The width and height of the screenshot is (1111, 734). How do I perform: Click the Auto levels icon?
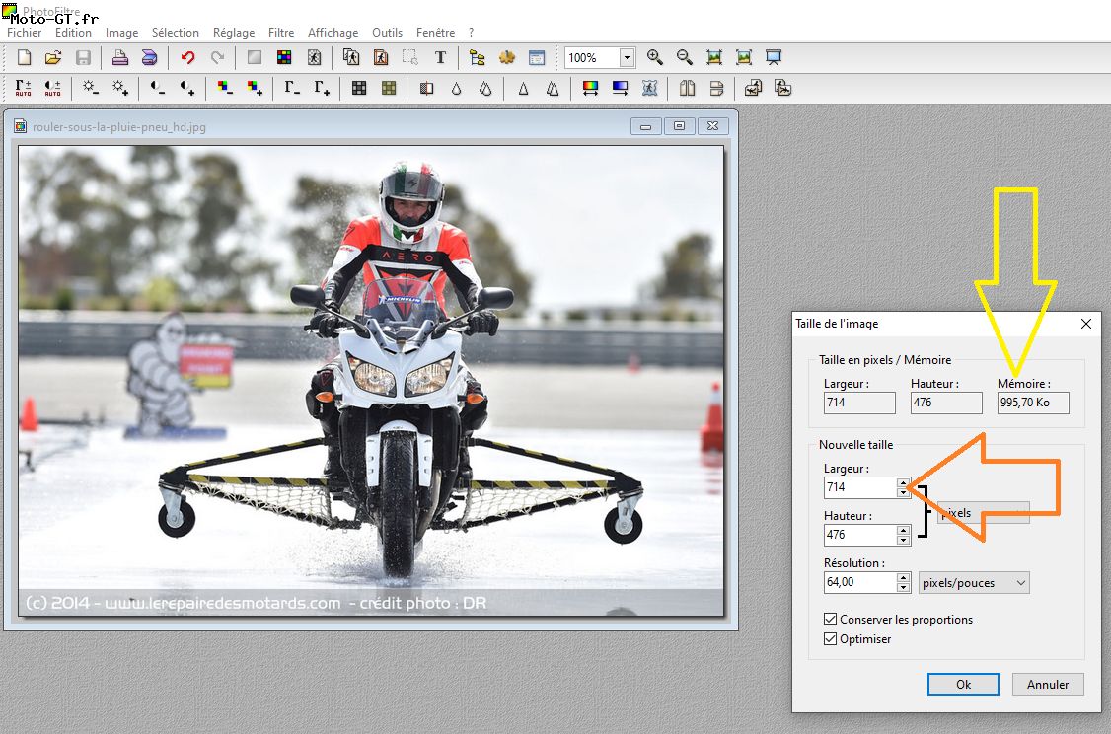24,88
